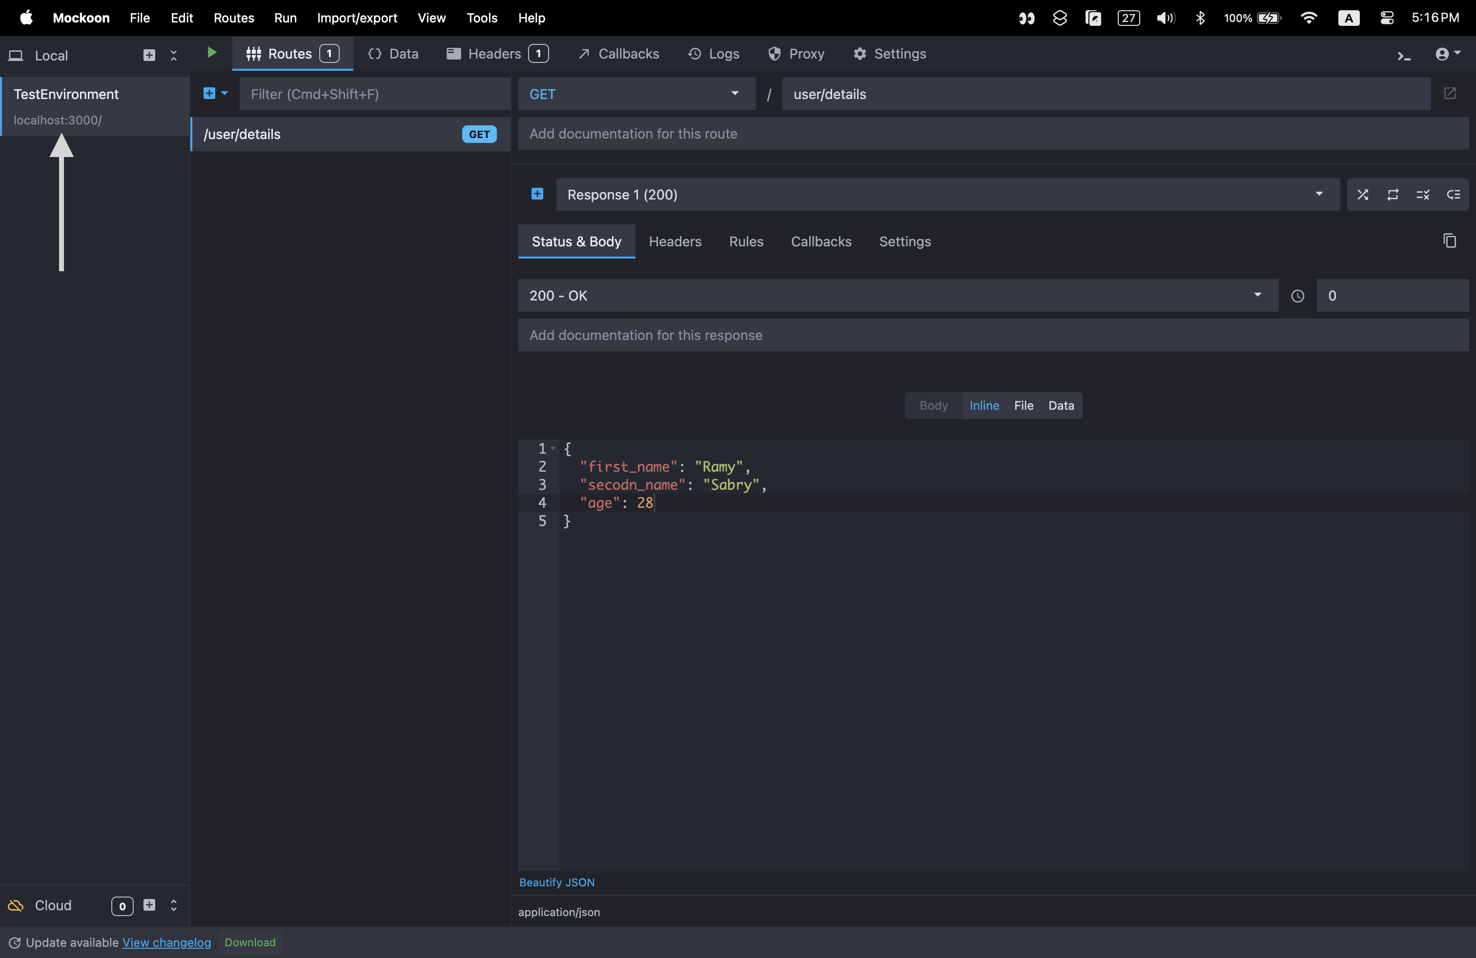Viewport: 1476px width, 958px height.
Task: Click the add route plus icon
Action: (x=209, y=94)
